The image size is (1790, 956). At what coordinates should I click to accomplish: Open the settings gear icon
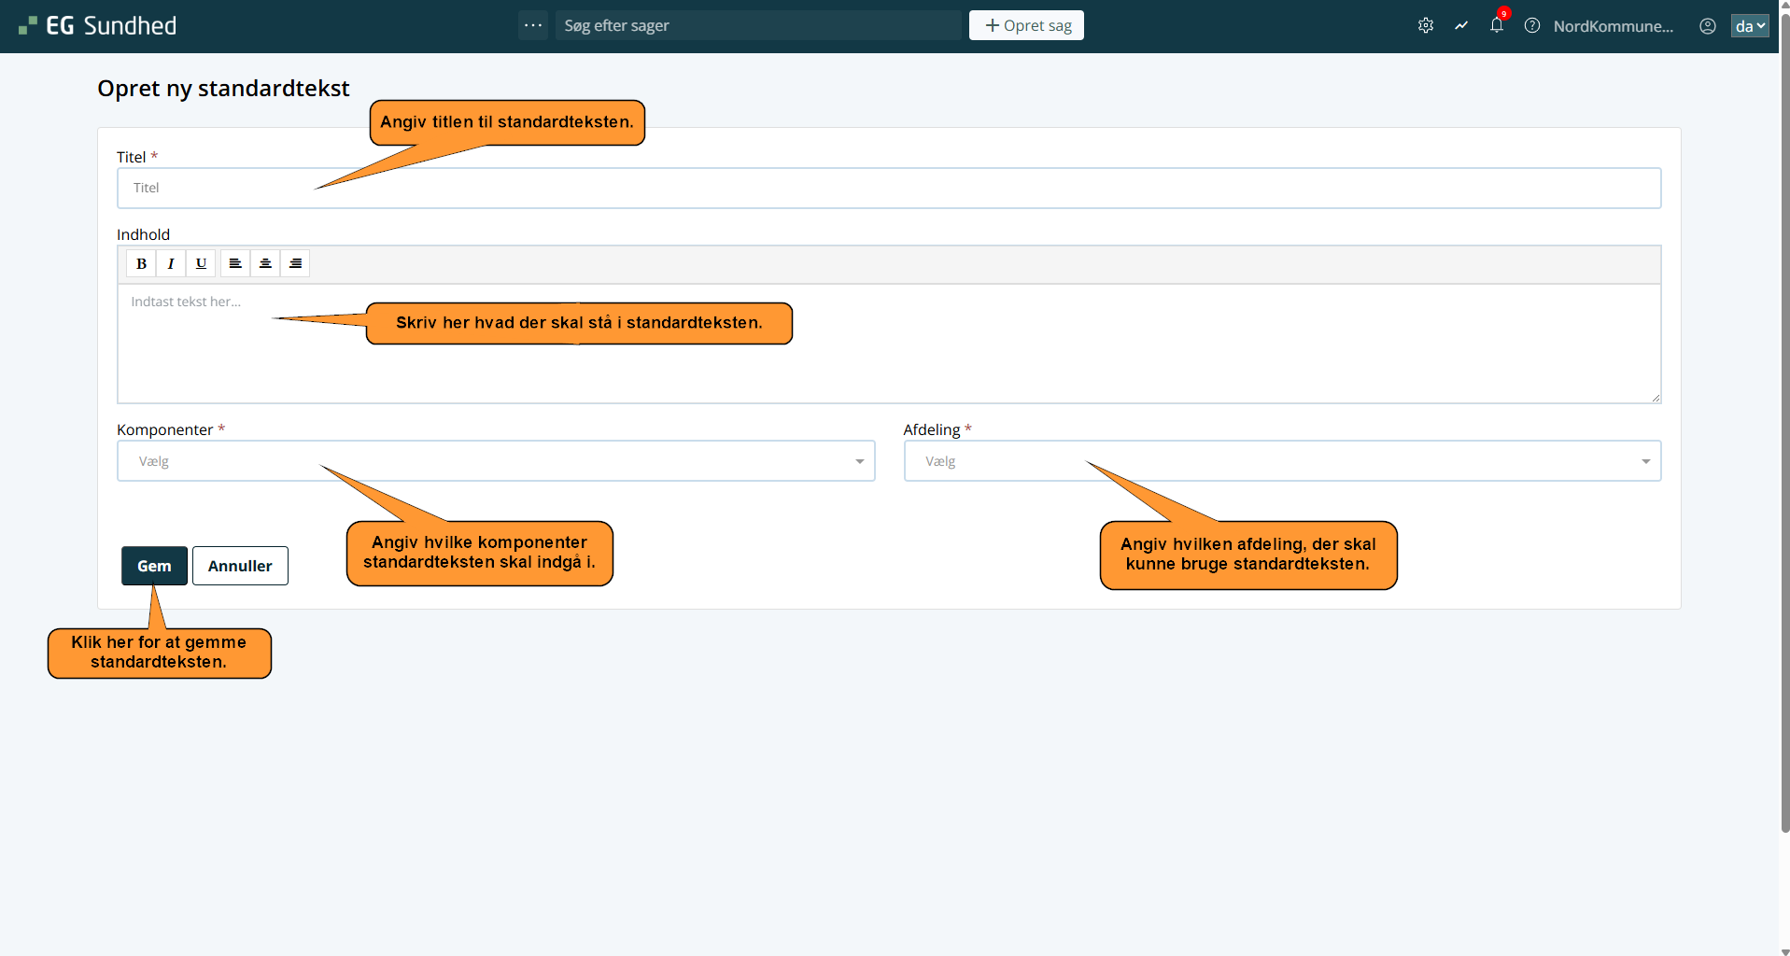pos(1425,26)
